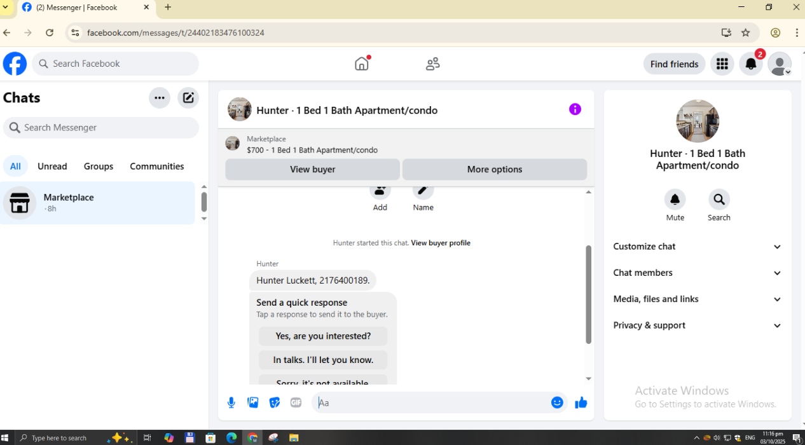This screenshot has height=445, width=805.
Task: Send quick response In talks. I'll let you know.
Action: (x=323, y=360)
